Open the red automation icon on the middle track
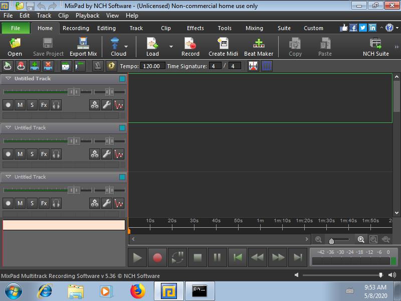This screenshot has height=301, width=401. 119,154
